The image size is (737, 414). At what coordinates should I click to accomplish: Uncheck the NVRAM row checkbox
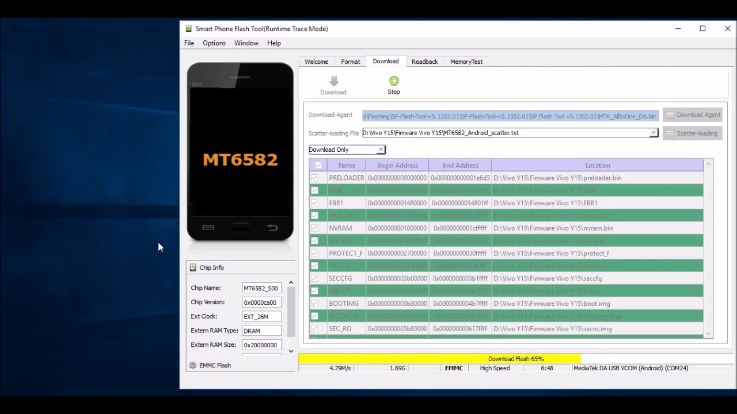pos(314,228)
